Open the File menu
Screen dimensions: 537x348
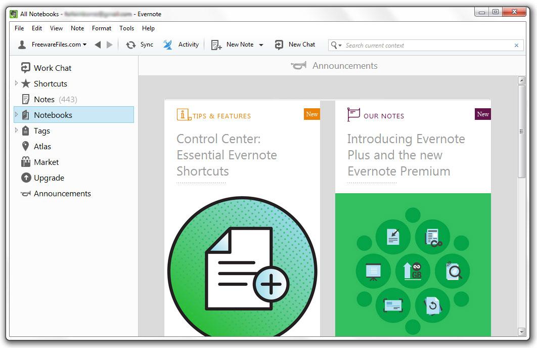click(x=19, y=28)
